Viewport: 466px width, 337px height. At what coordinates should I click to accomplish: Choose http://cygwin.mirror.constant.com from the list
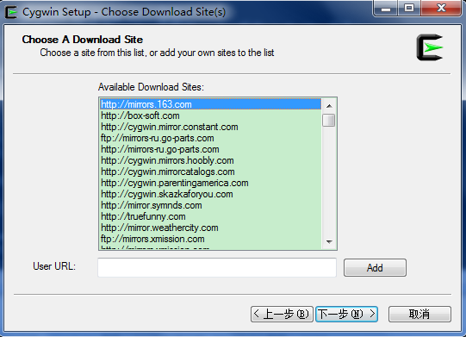click(x=210, y=127)
